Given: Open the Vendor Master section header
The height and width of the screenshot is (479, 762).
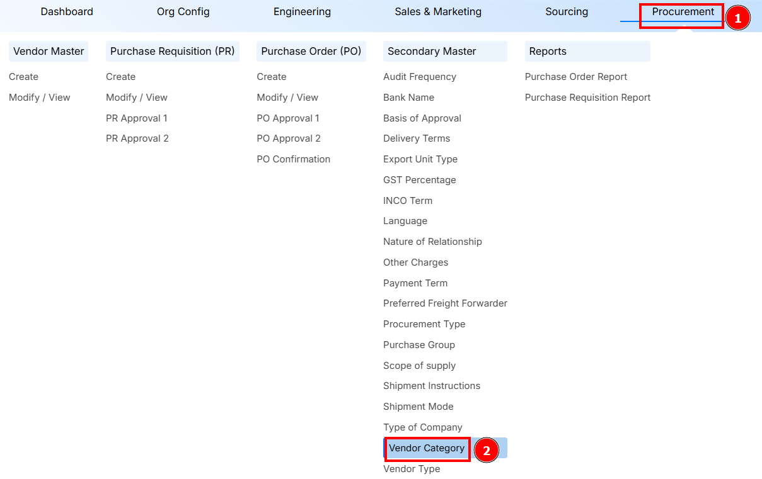Looking at the screenshot, I should pos(48,51).
